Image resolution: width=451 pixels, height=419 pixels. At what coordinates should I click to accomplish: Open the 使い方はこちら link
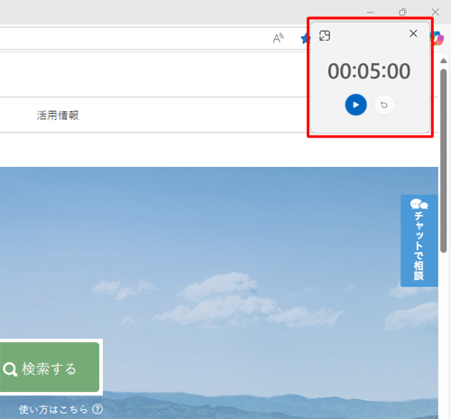pos(53,409)
